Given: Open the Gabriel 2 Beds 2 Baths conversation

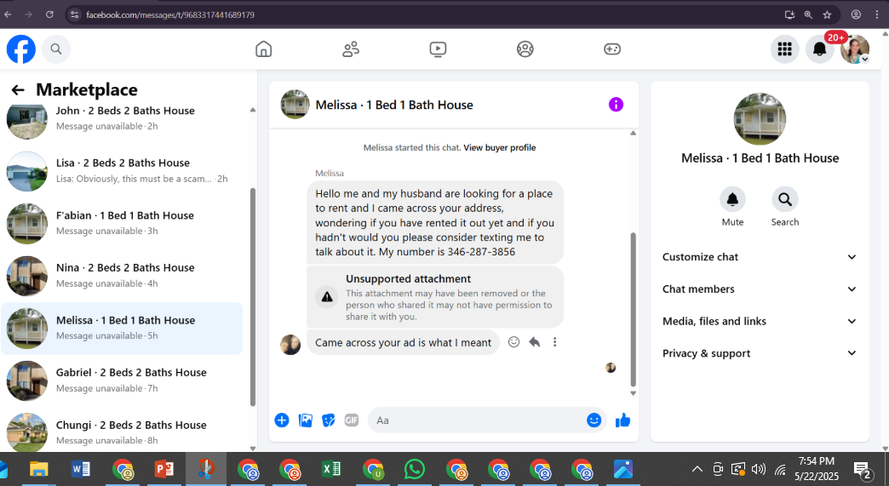Looking at the screenshot, I should [122, 380].
